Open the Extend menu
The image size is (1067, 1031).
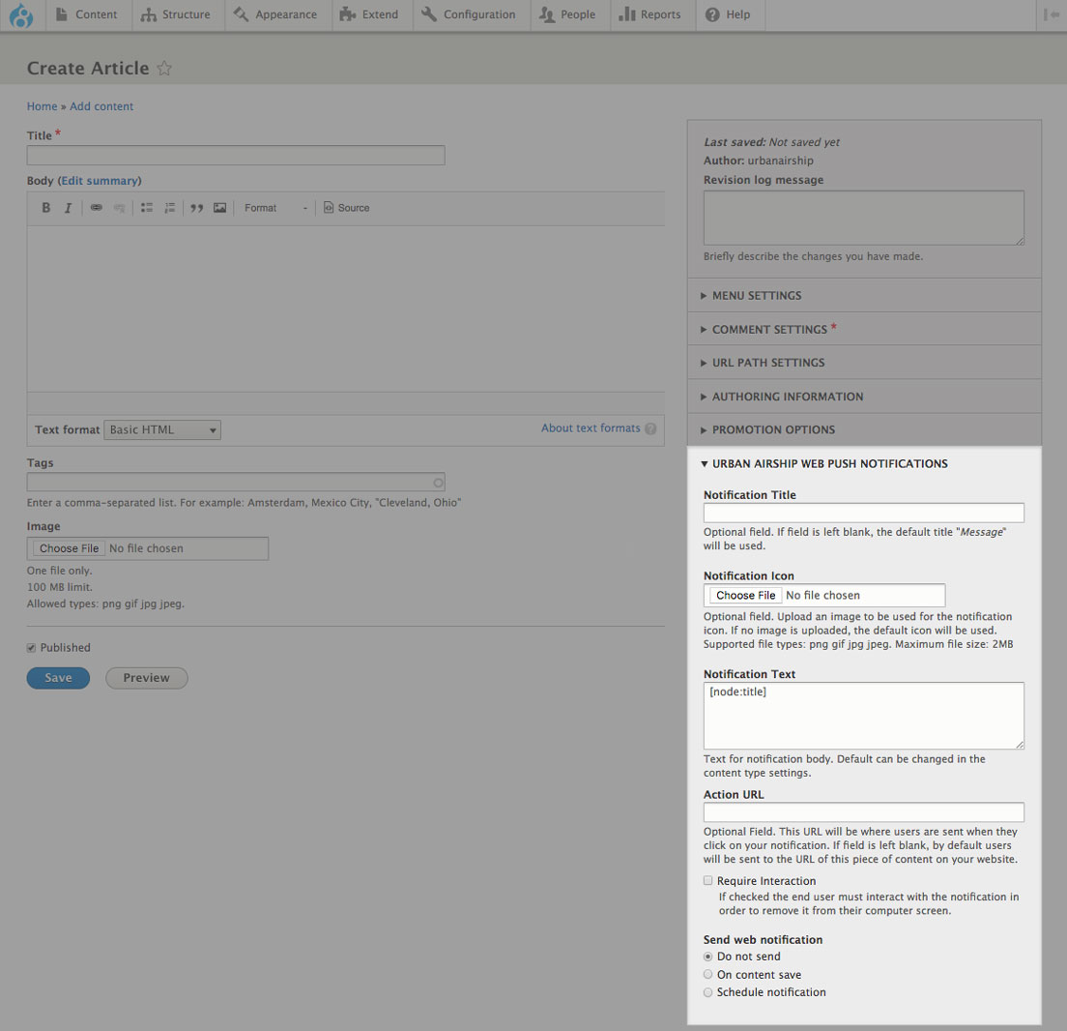369,15
